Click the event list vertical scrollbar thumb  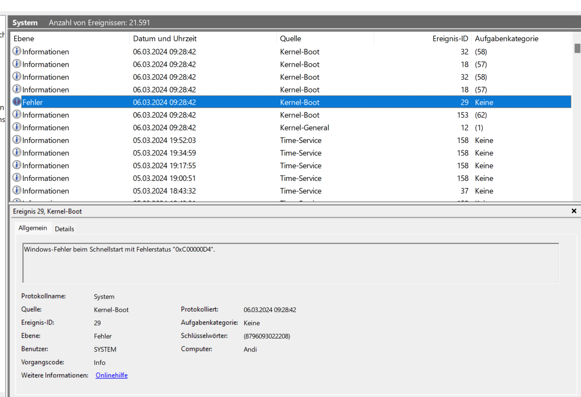pyautogui.click(x=577, y=48)
